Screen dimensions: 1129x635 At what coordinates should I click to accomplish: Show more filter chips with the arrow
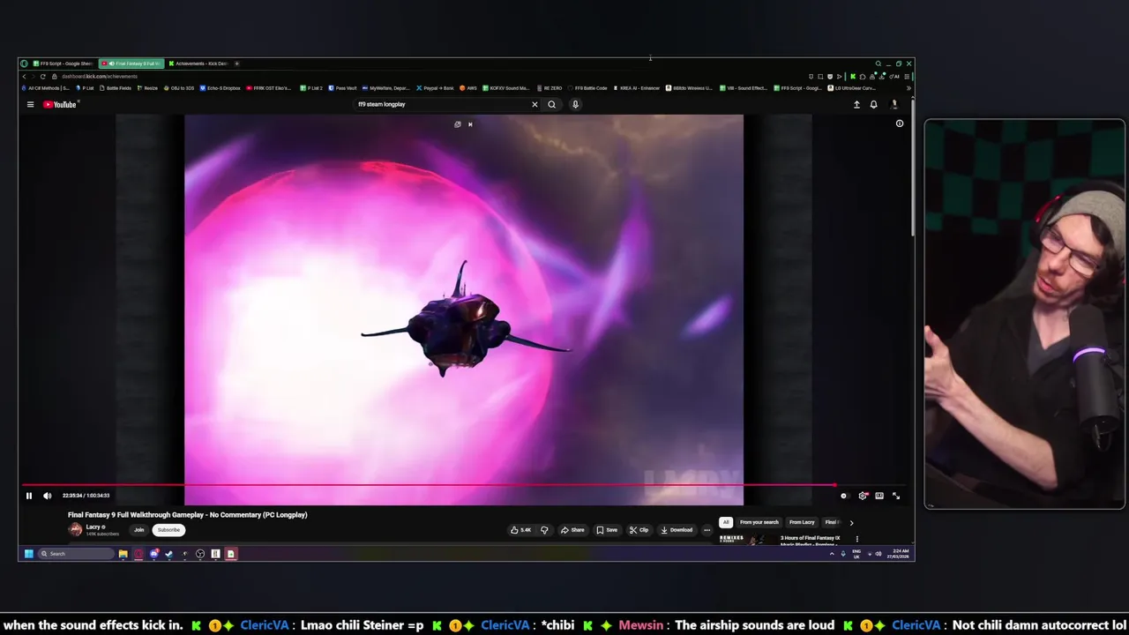(851, 522)
